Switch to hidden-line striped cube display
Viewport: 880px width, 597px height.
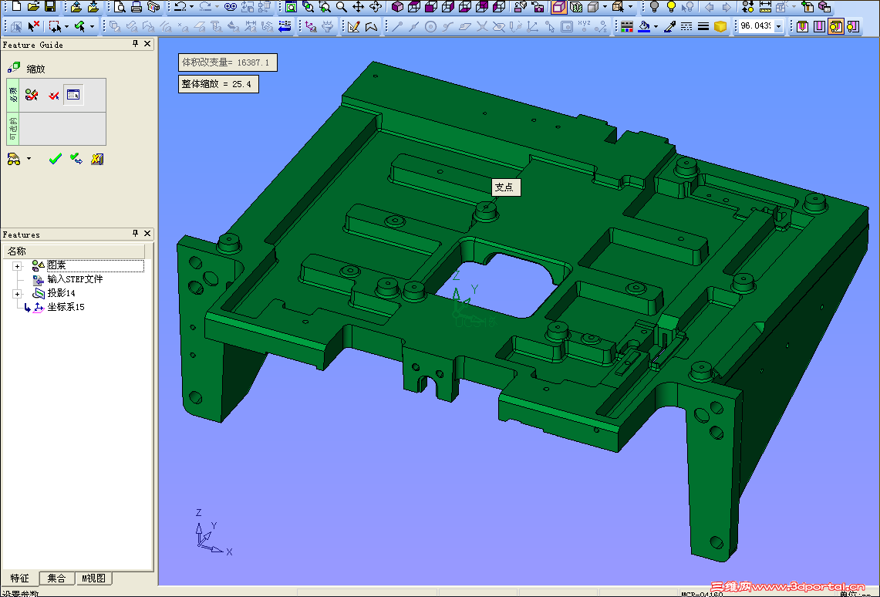point(576,7)
